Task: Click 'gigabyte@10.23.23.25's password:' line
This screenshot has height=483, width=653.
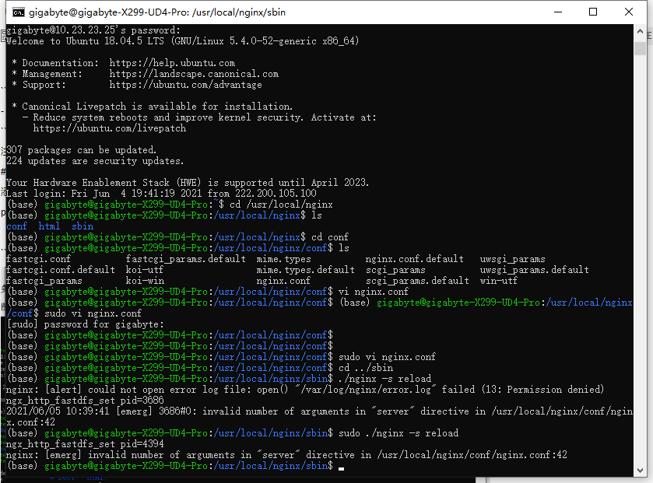Action: [x=93, y=30]
